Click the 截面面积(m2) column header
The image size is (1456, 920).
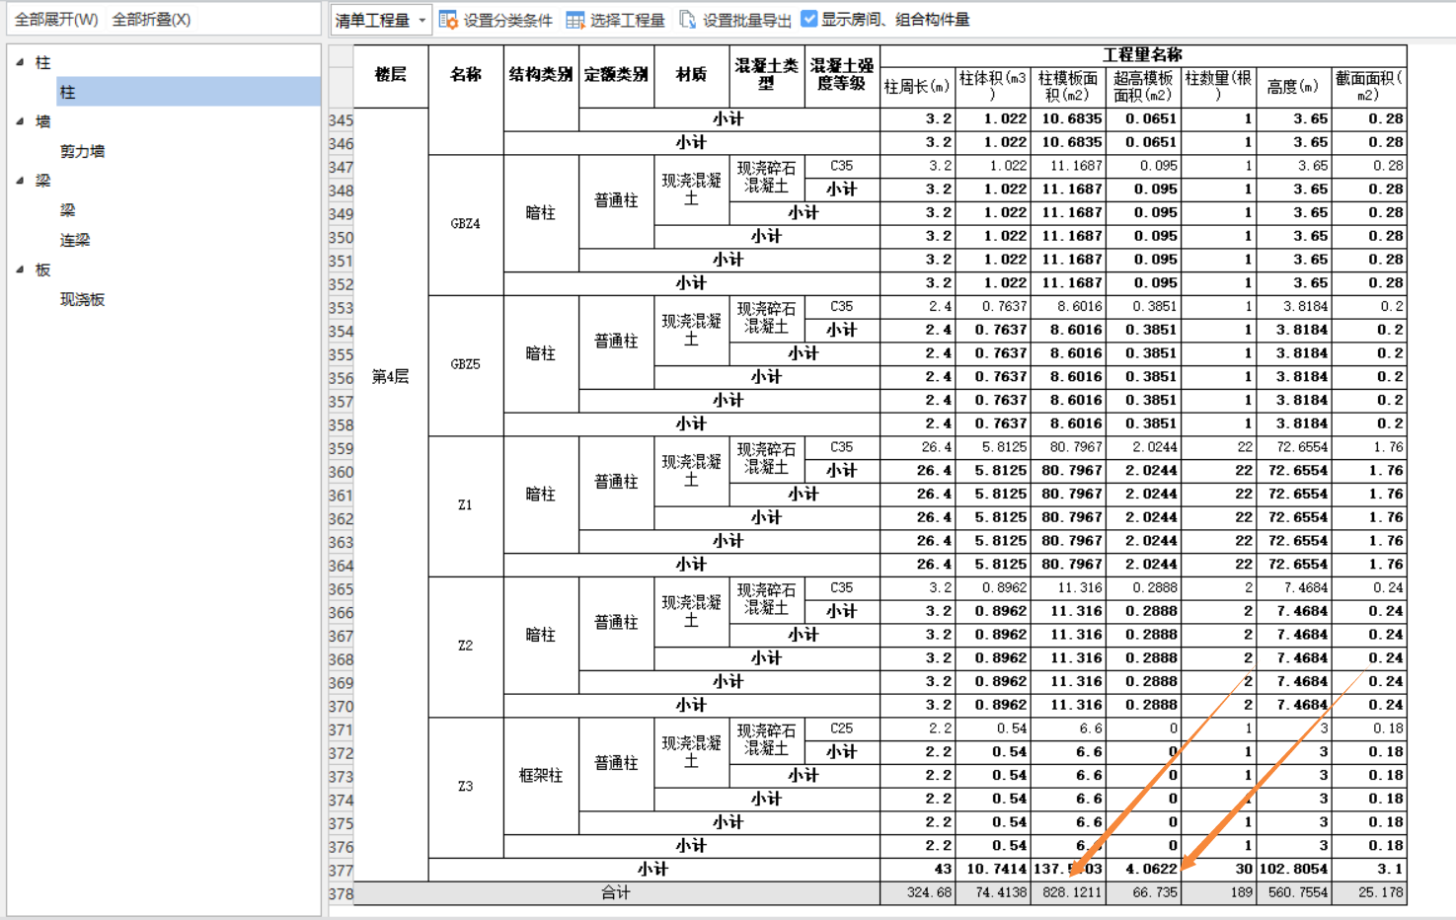pos(1369,87)
